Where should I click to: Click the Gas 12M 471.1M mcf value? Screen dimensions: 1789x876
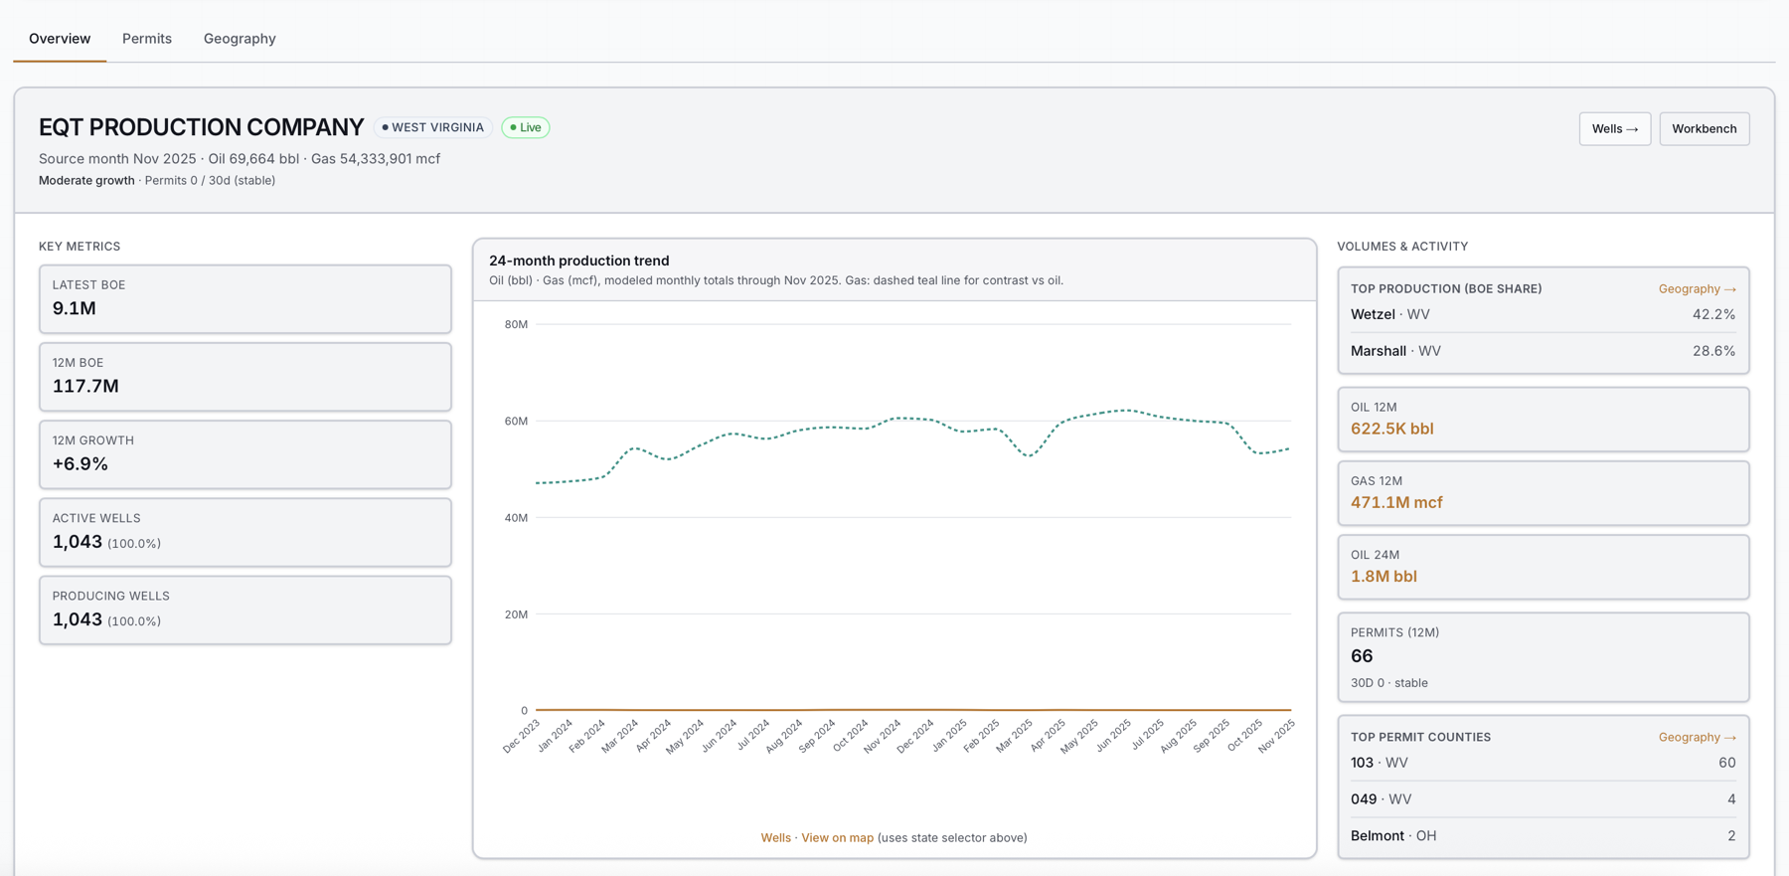pyautogui.click(x=1396, y=502)
